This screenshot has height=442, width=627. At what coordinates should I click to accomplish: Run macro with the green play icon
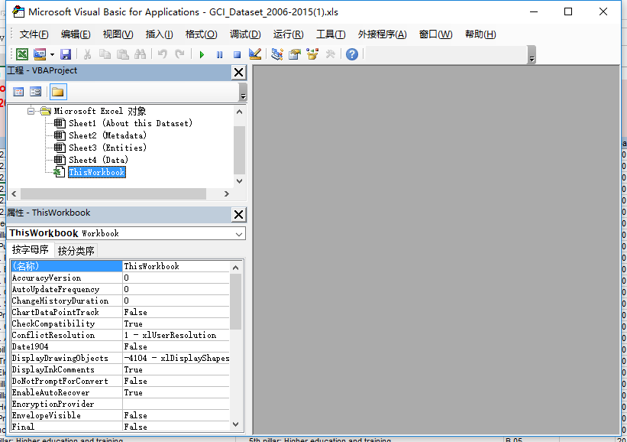pos(202,54)
